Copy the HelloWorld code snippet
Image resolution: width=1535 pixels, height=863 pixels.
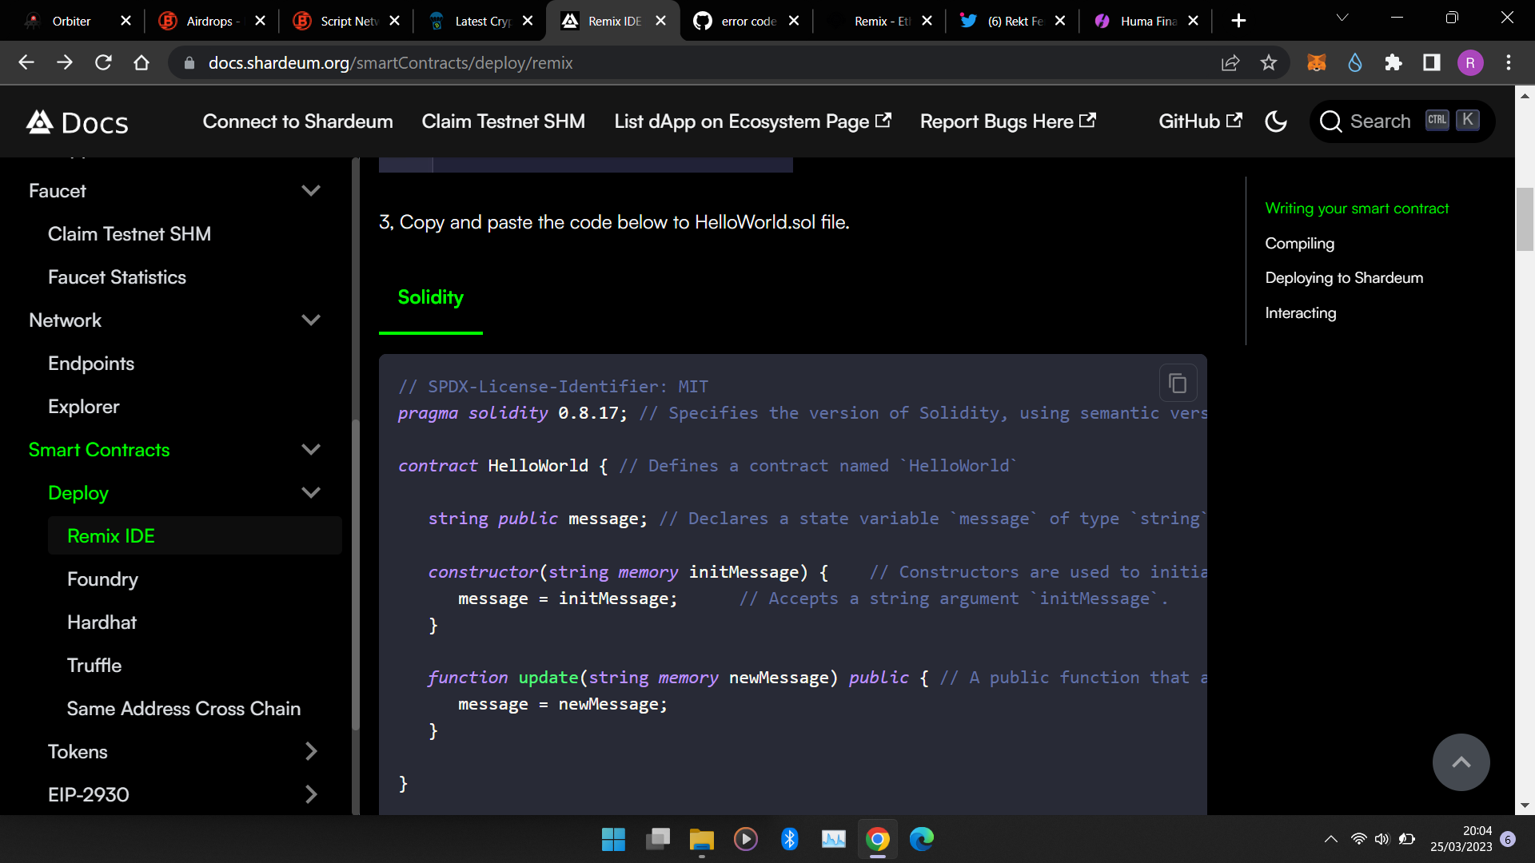tap(1178, 383)
